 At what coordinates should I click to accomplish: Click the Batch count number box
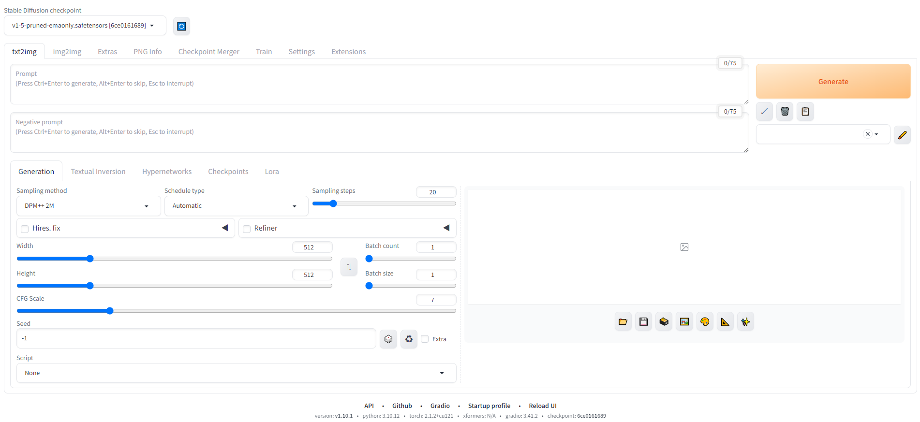436,247
